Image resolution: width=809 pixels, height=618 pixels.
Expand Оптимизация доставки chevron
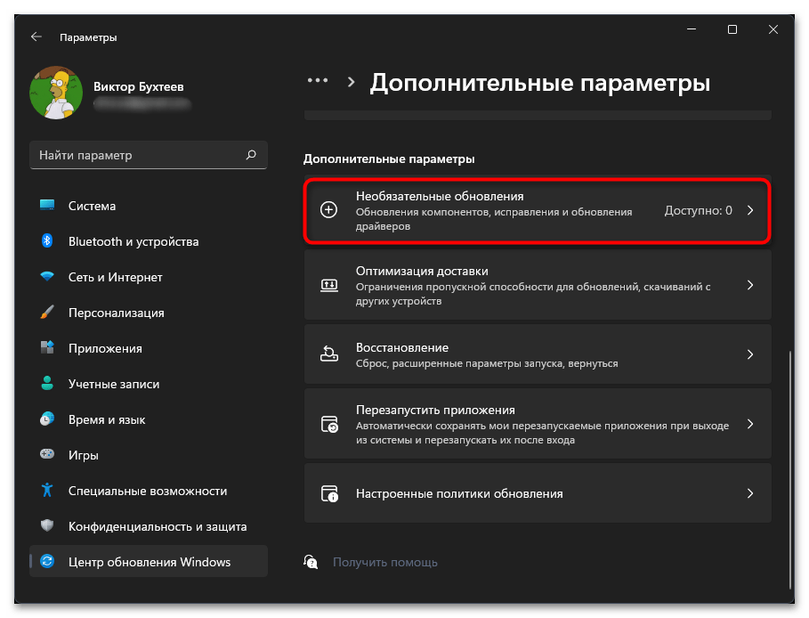(x=750, y=285)
